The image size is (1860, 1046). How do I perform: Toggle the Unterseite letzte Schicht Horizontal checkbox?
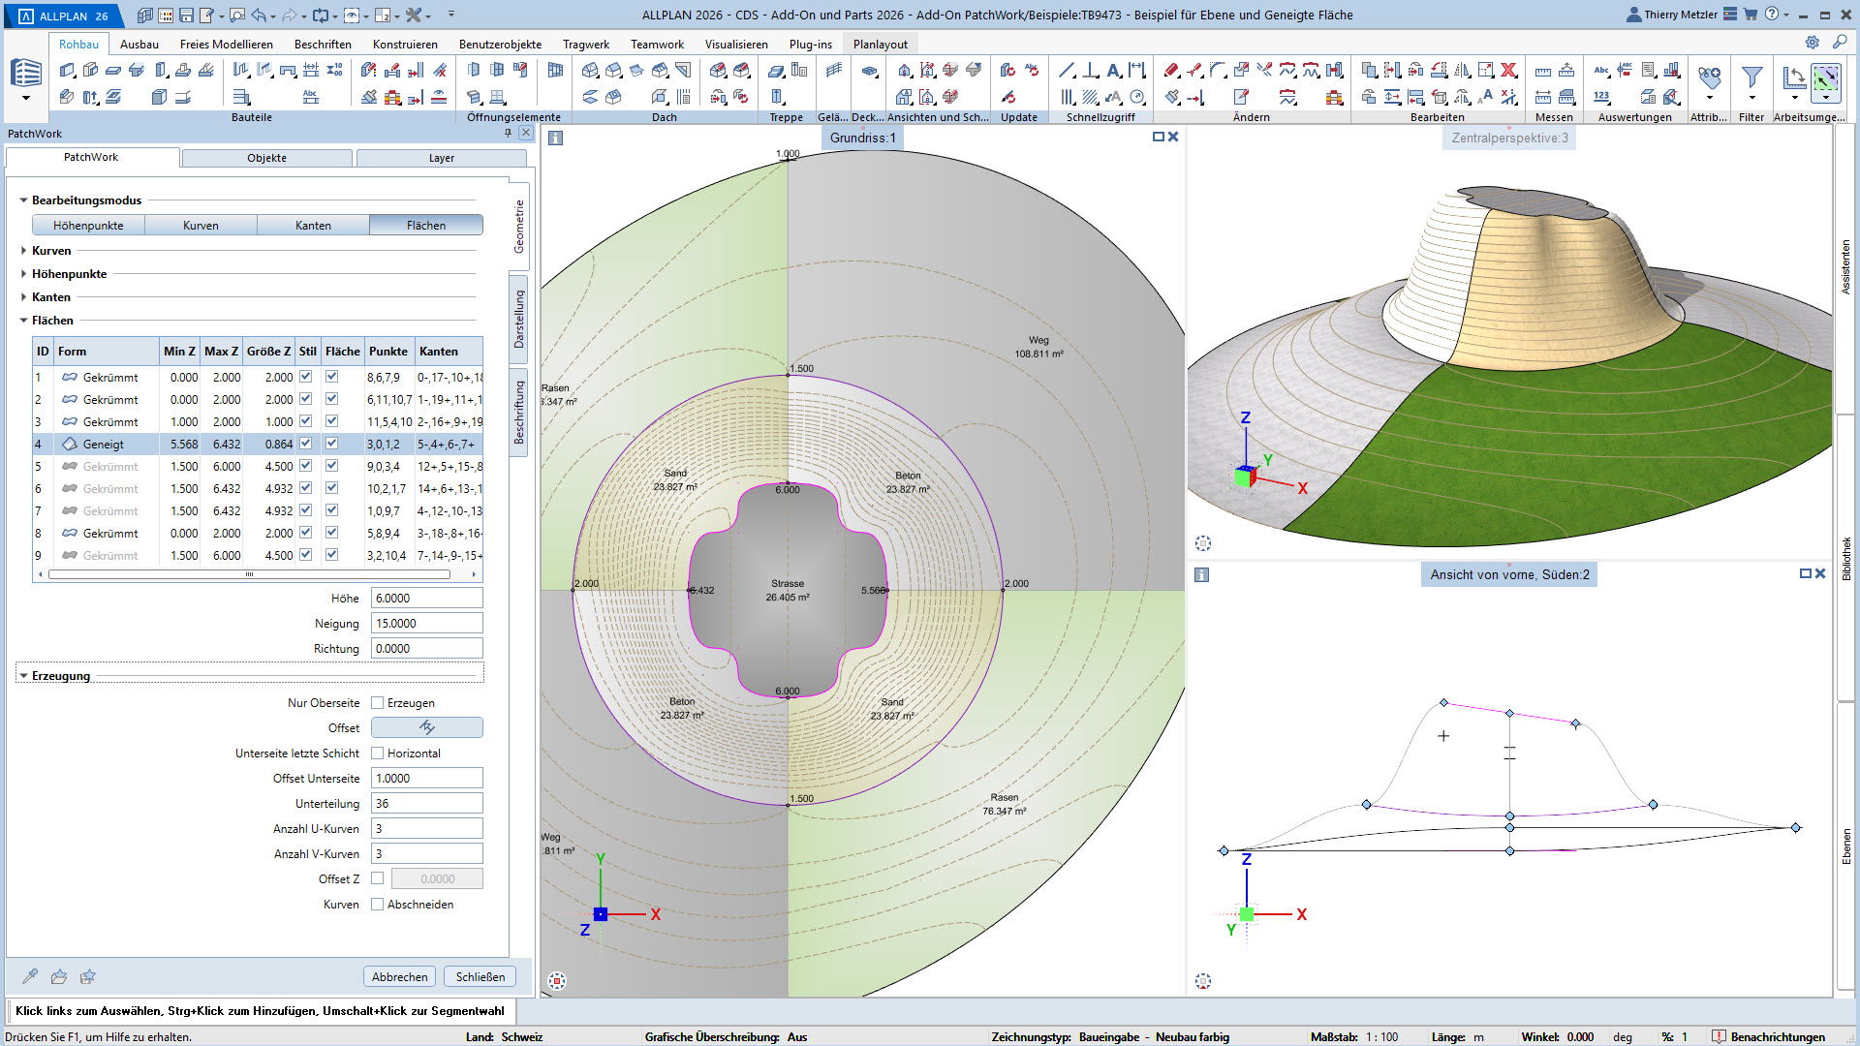pyautogui.click(x=378, y=754)
